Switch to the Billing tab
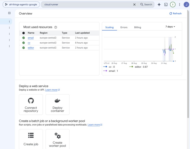This screenshot has height=149, width=190. click(138, 27)
